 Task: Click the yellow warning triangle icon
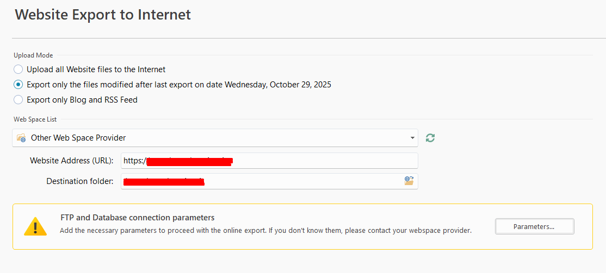(35, 226)
